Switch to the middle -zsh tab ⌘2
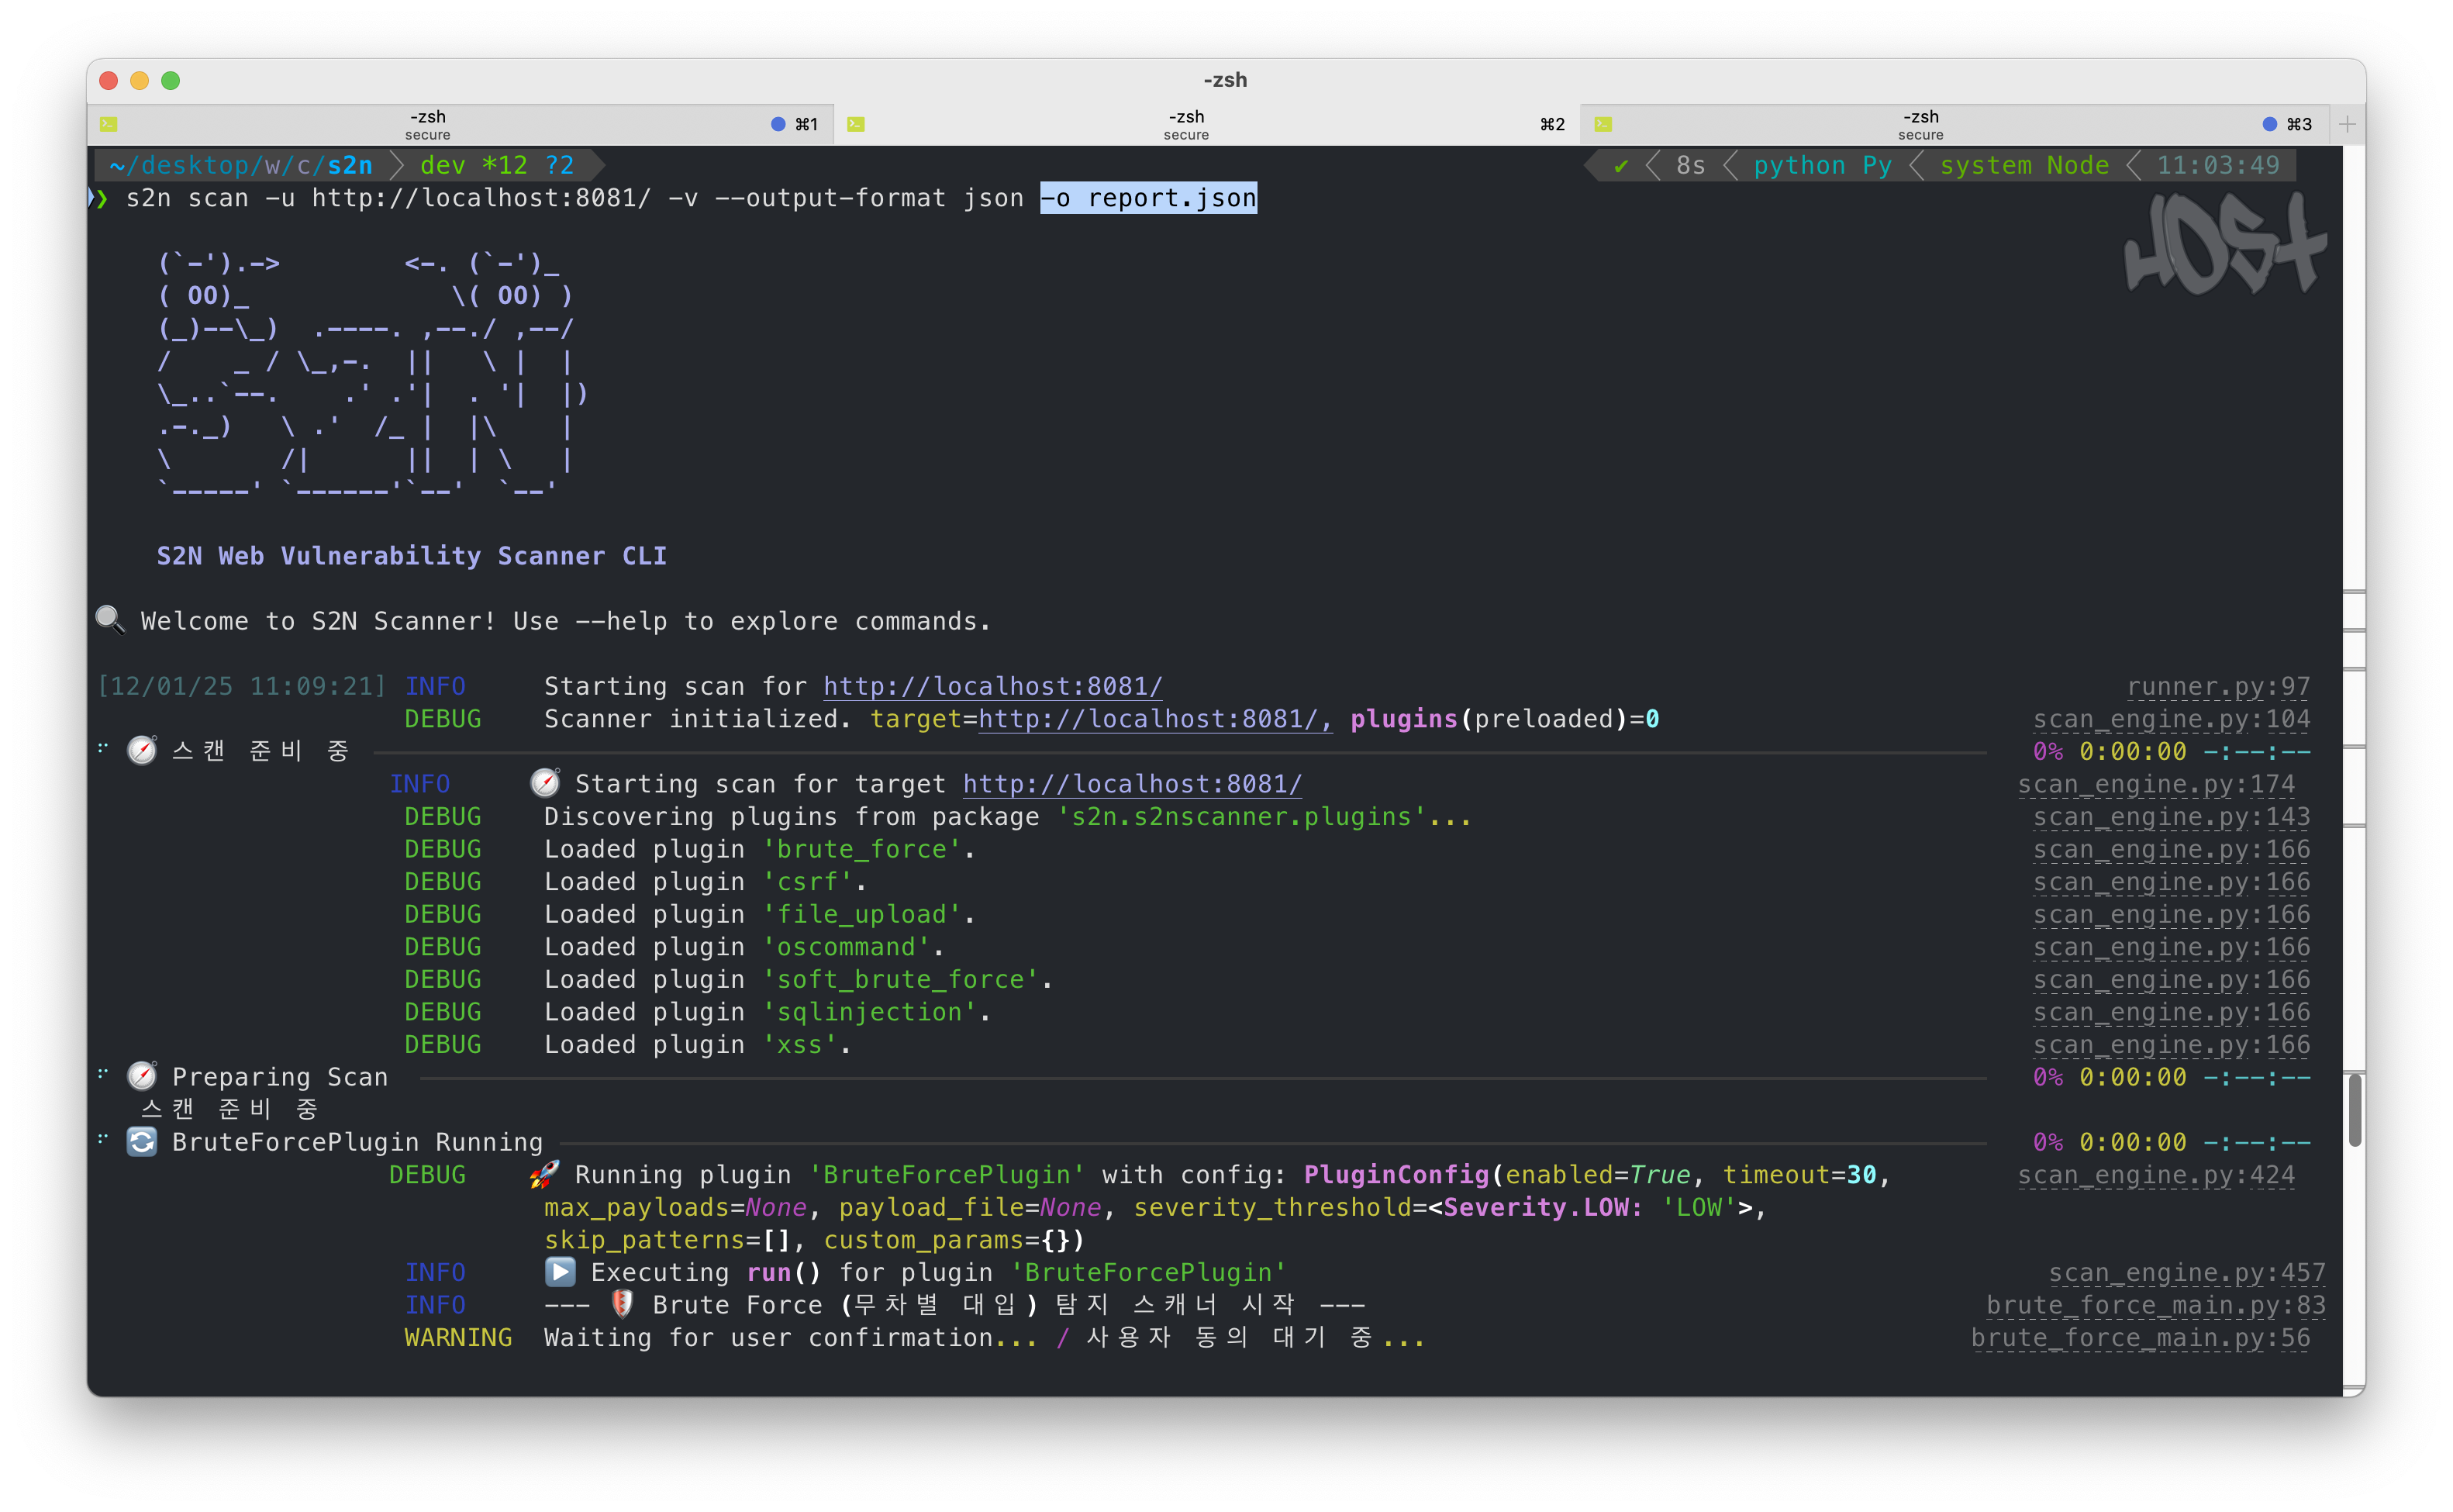The width and height of the screenshot is (2453, 1512). 1185,123
